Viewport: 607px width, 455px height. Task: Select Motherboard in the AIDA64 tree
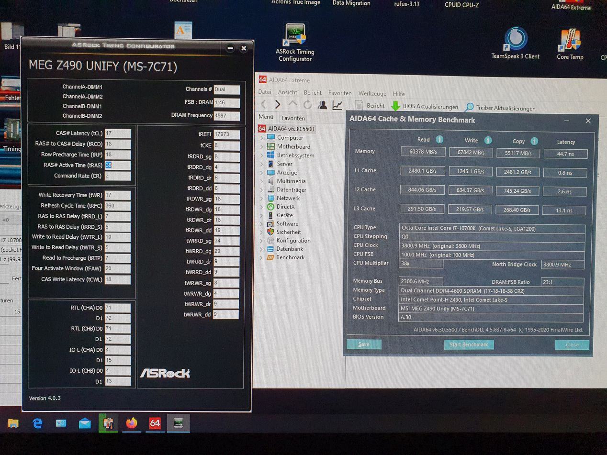(x=293, y=146)
